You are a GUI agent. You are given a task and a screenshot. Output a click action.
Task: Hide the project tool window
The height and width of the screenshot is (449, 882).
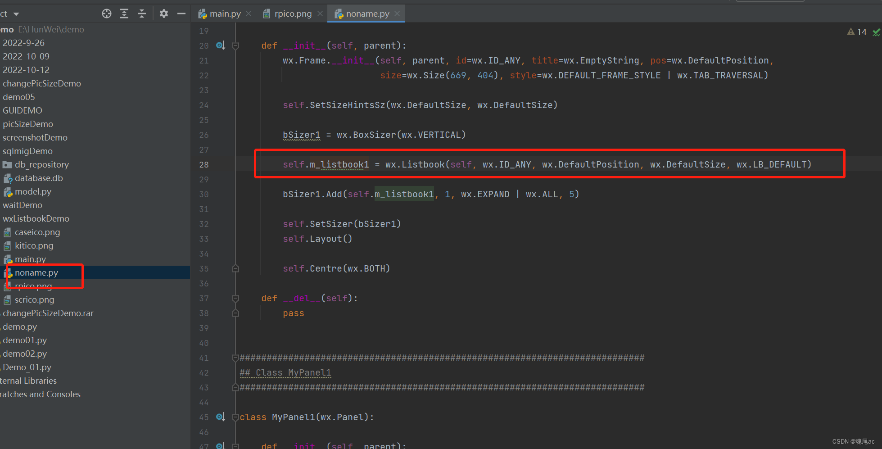click(181, 14)
